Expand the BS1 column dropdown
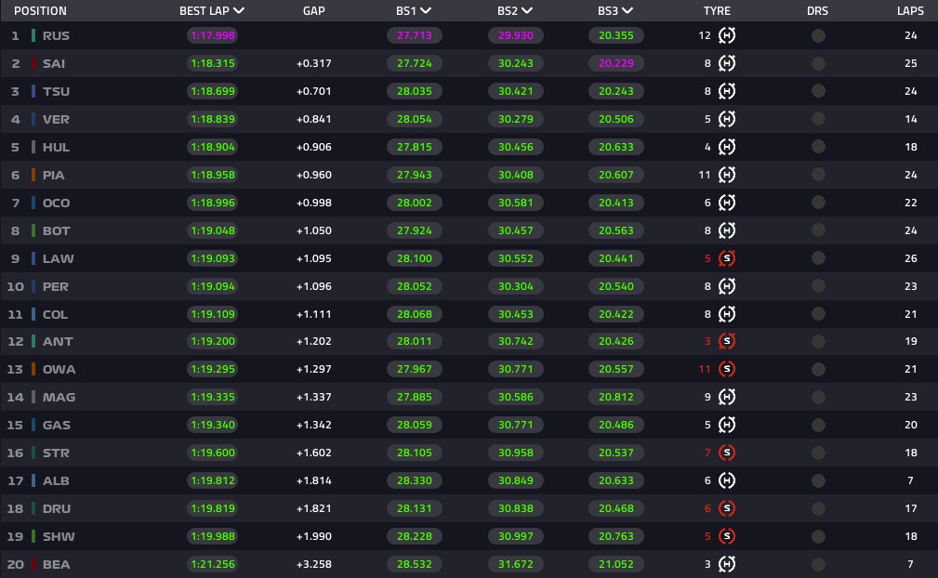This screenshot has width=938, height=578. coord(426,11)
